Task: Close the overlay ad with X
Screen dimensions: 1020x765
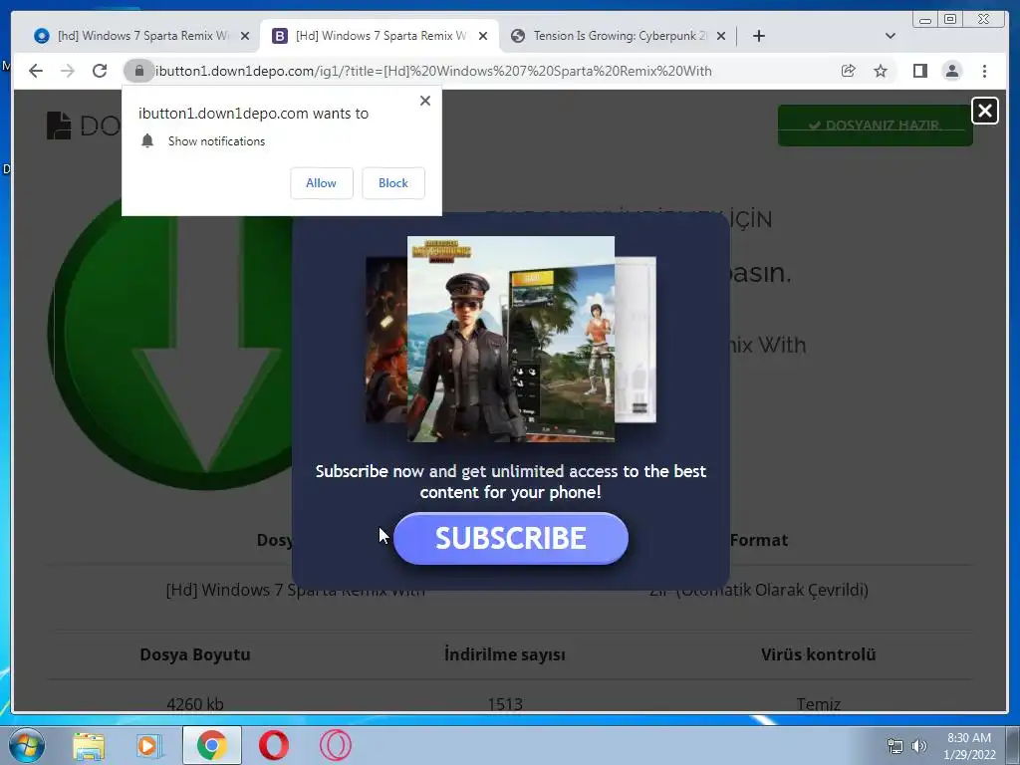Action: coord(985,111)
